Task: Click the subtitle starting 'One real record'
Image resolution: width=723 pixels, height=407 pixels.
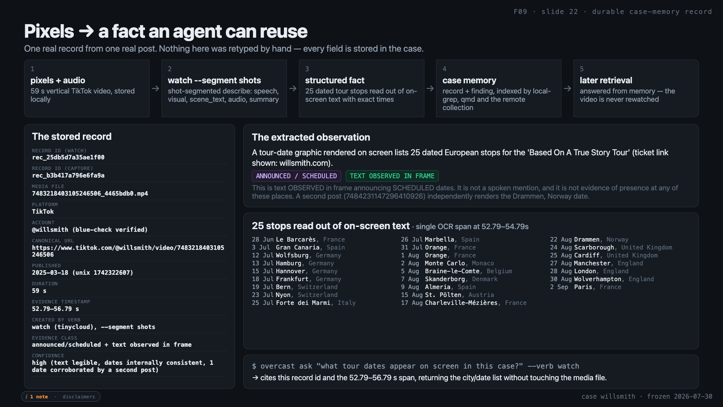Action: pyautogui.click(x=224, y=49)
